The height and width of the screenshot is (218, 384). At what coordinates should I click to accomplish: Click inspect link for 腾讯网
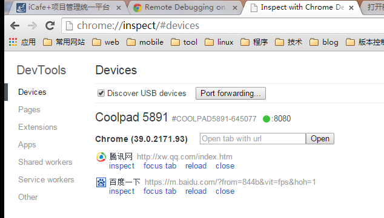pyautogui.click(x=122, y=166)
